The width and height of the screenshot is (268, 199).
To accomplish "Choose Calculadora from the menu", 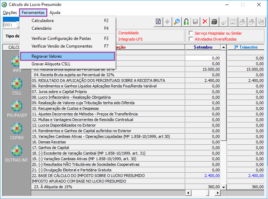I will [68, 21].
